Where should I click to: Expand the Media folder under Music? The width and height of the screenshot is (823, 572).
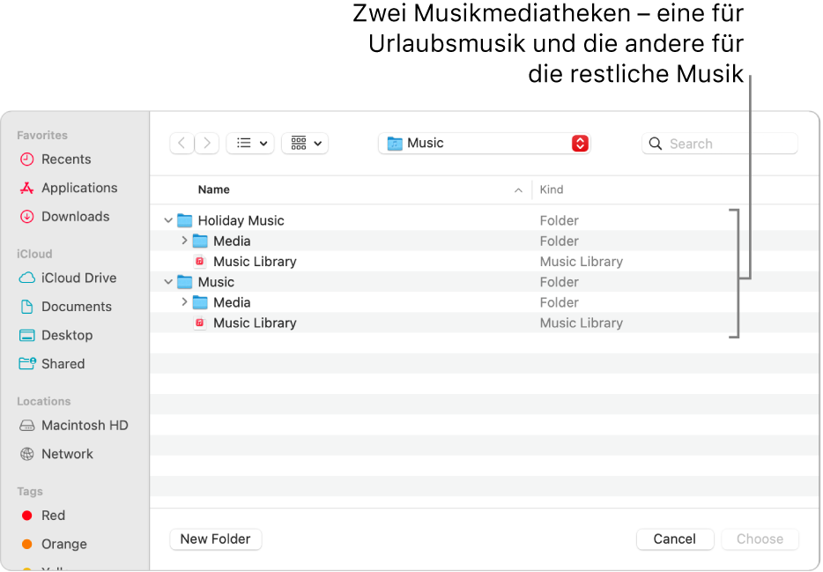point(184,302)
